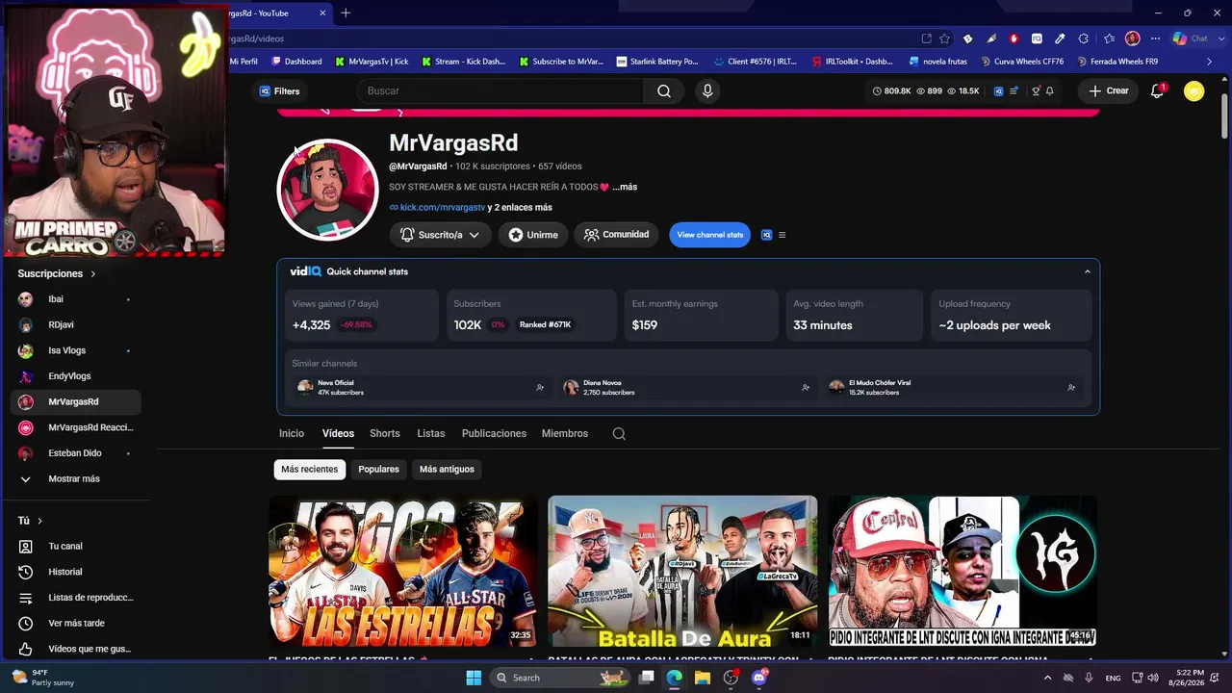The width and height of the screenshot is (1232, 693).
Task: Follow the Neva Oficial similar channel
Action: pos(540,388)
